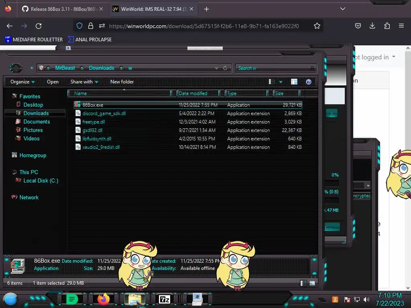Refresh the Explorer folder
The width and height of the screenshot is (411, 308).
coord(225,68)
